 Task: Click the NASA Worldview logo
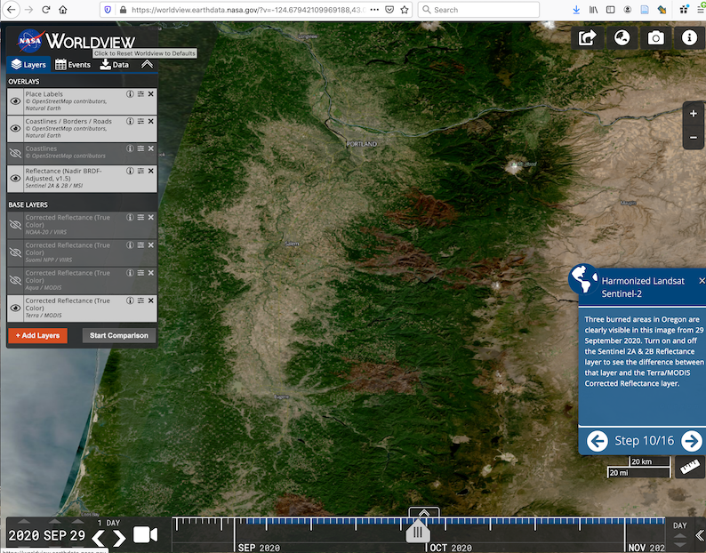[x=76, y=41]
